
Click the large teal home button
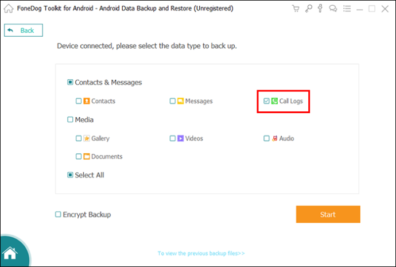pos(10,253)
